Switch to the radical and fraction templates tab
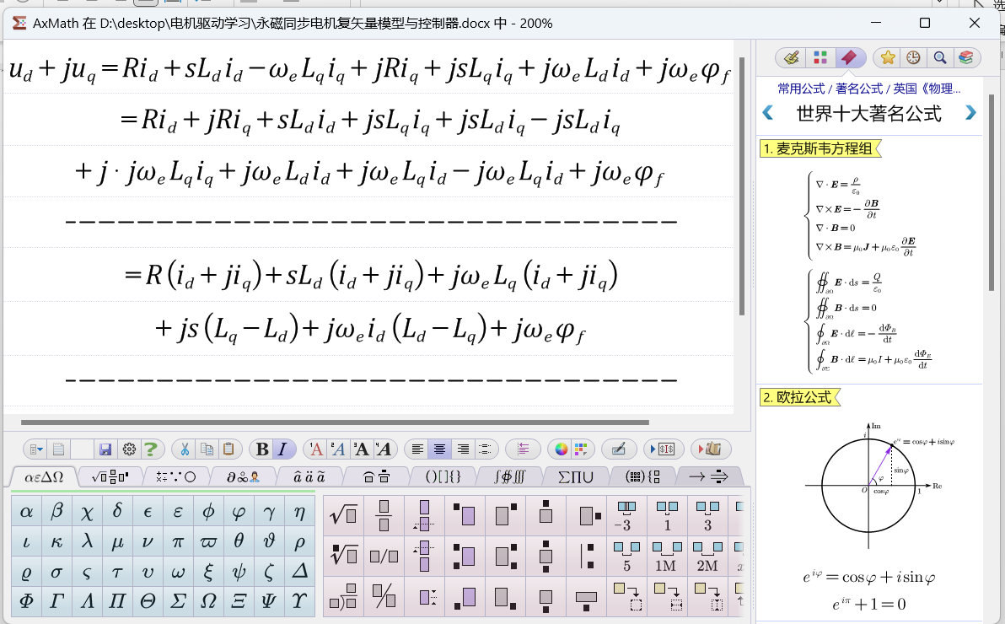Image resolution: width=1005 pixels, height=624 pixels. (110, 477)
